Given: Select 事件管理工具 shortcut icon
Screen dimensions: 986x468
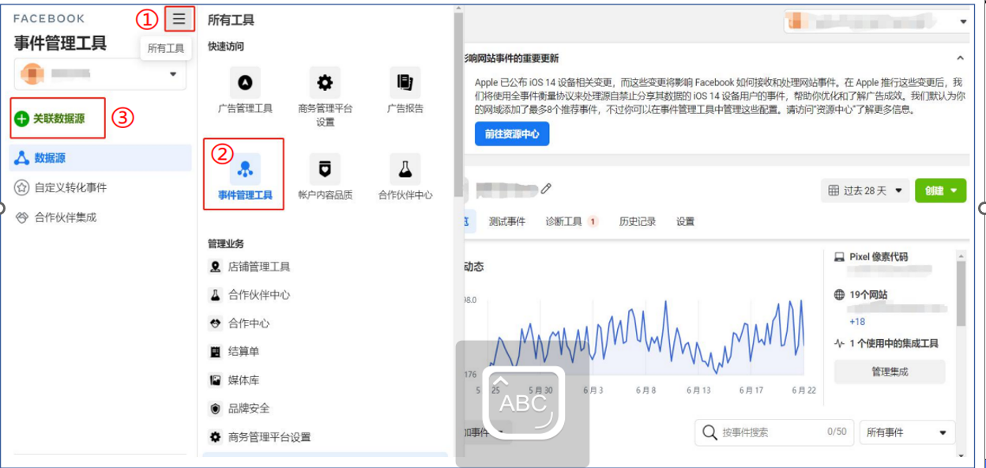Looking at the screenshot, I should [x=245, y=168].
